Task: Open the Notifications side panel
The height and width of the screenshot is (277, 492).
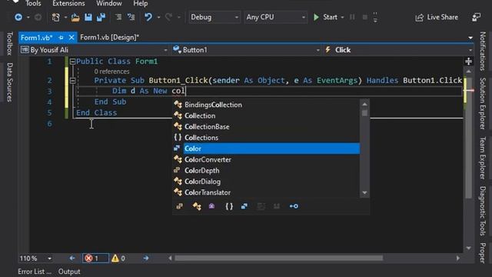Action: [x=483, y=52]
